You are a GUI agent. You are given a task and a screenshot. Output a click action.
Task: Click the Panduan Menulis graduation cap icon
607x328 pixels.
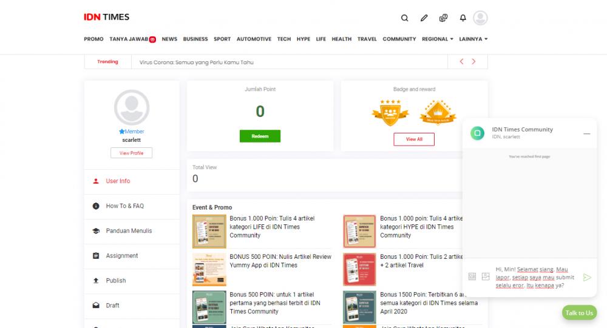(96, 231)
